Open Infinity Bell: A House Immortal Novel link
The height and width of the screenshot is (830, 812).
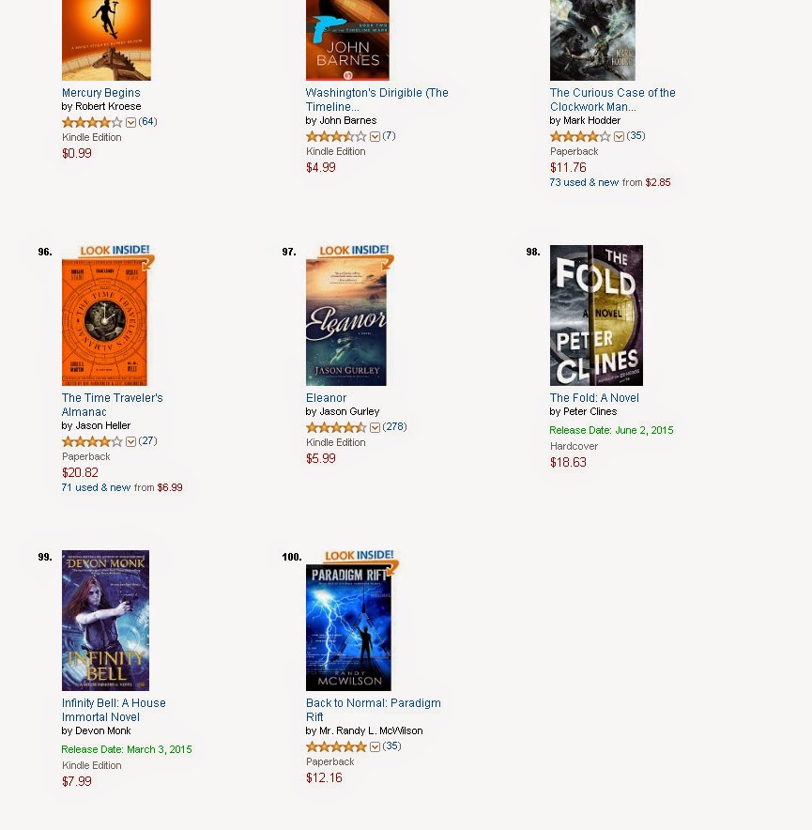114,710
